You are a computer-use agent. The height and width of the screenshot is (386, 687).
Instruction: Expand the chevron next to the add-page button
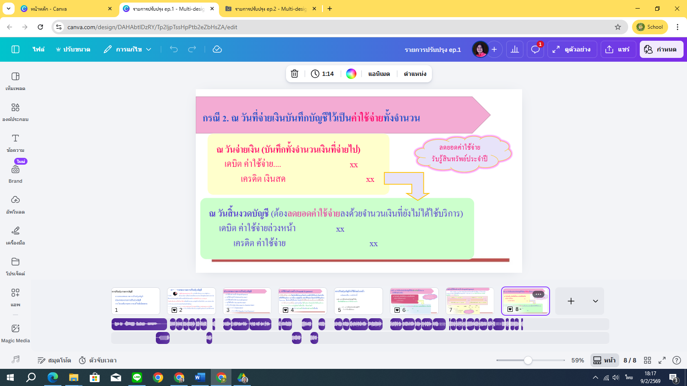point(595,301)
